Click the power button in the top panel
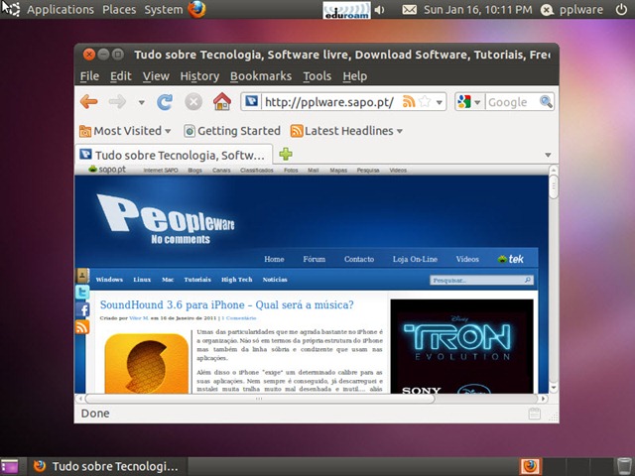This screenshot has height=476, width=635. pyautogui.click(x=621, y=9)
